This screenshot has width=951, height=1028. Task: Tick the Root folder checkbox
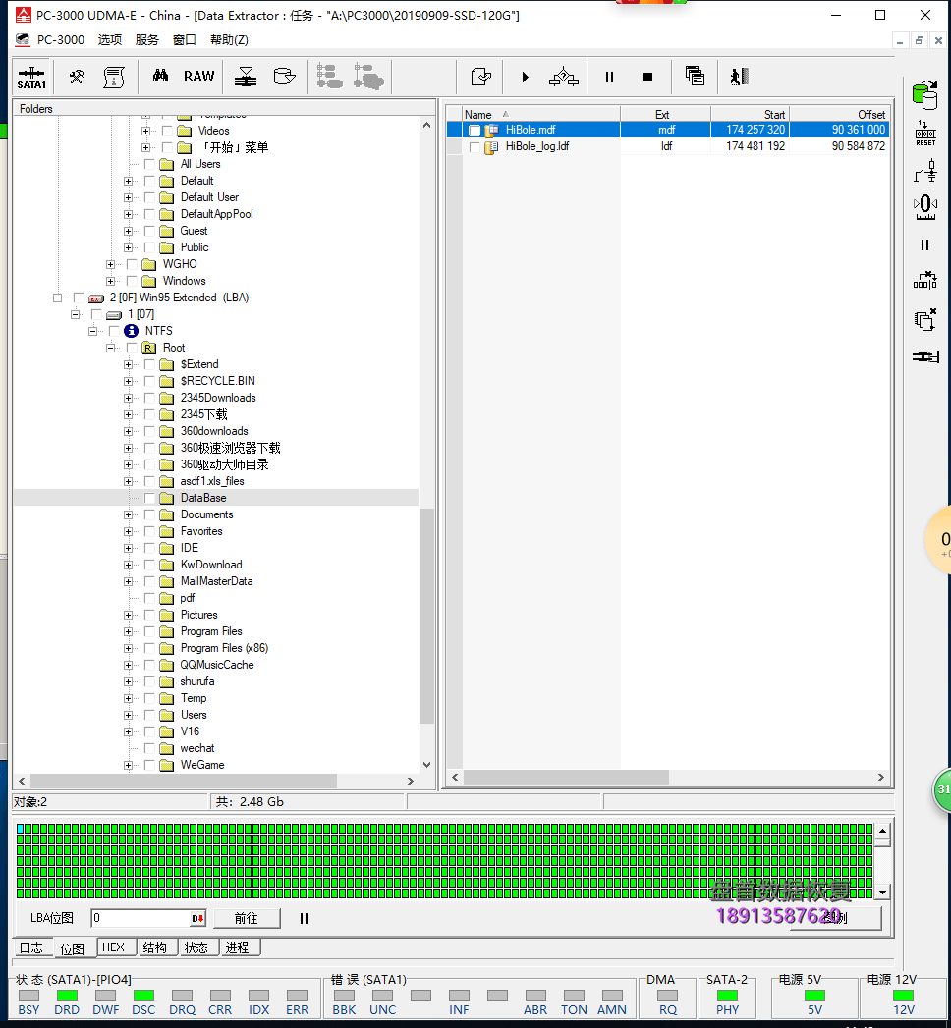point(132,349)
